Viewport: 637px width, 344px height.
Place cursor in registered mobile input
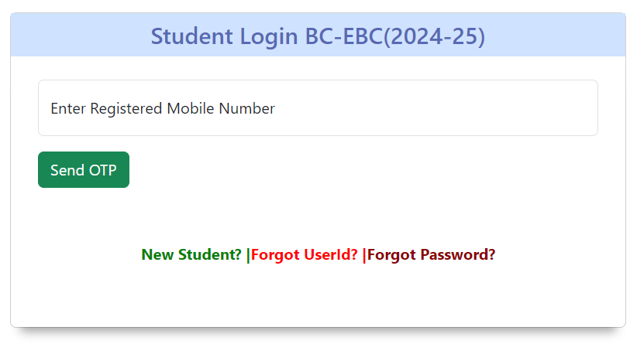(x=318, y=108)
